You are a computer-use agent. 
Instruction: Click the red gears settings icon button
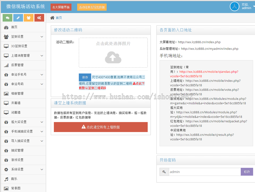coord(39,18)
